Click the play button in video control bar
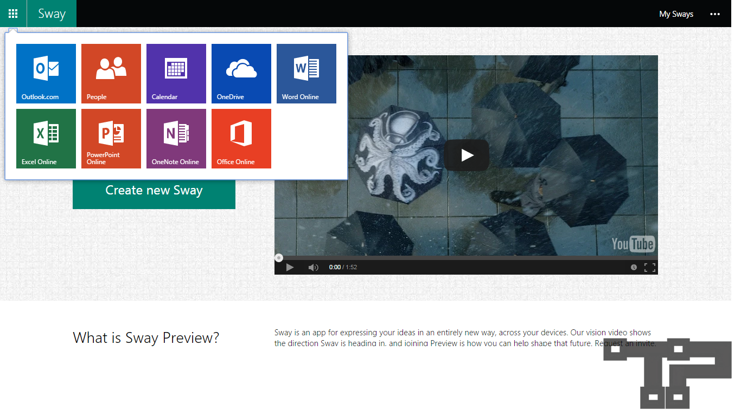741x416 pixels. 290,267
